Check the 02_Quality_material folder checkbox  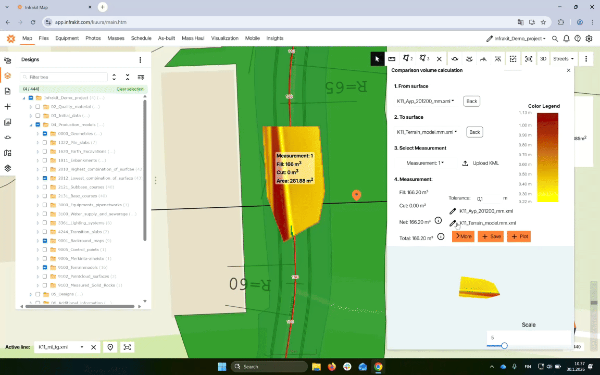37,107
